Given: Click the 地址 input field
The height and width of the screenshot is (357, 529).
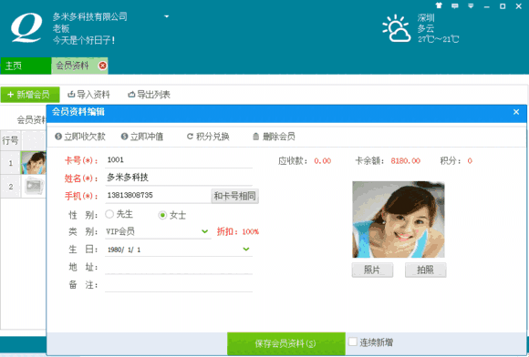Looking at the screenshot, I should click(179, 267).
